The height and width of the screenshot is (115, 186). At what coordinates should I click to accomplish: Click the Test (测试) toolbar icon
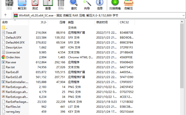(x=35, y=3)
